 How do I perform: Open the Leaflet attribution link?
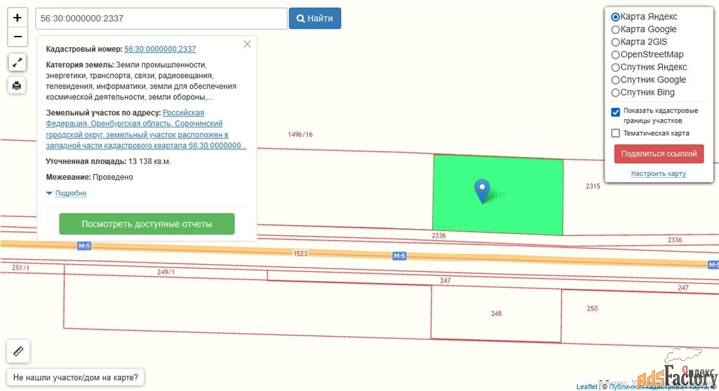pyautogui.click(x=586, y=386)
